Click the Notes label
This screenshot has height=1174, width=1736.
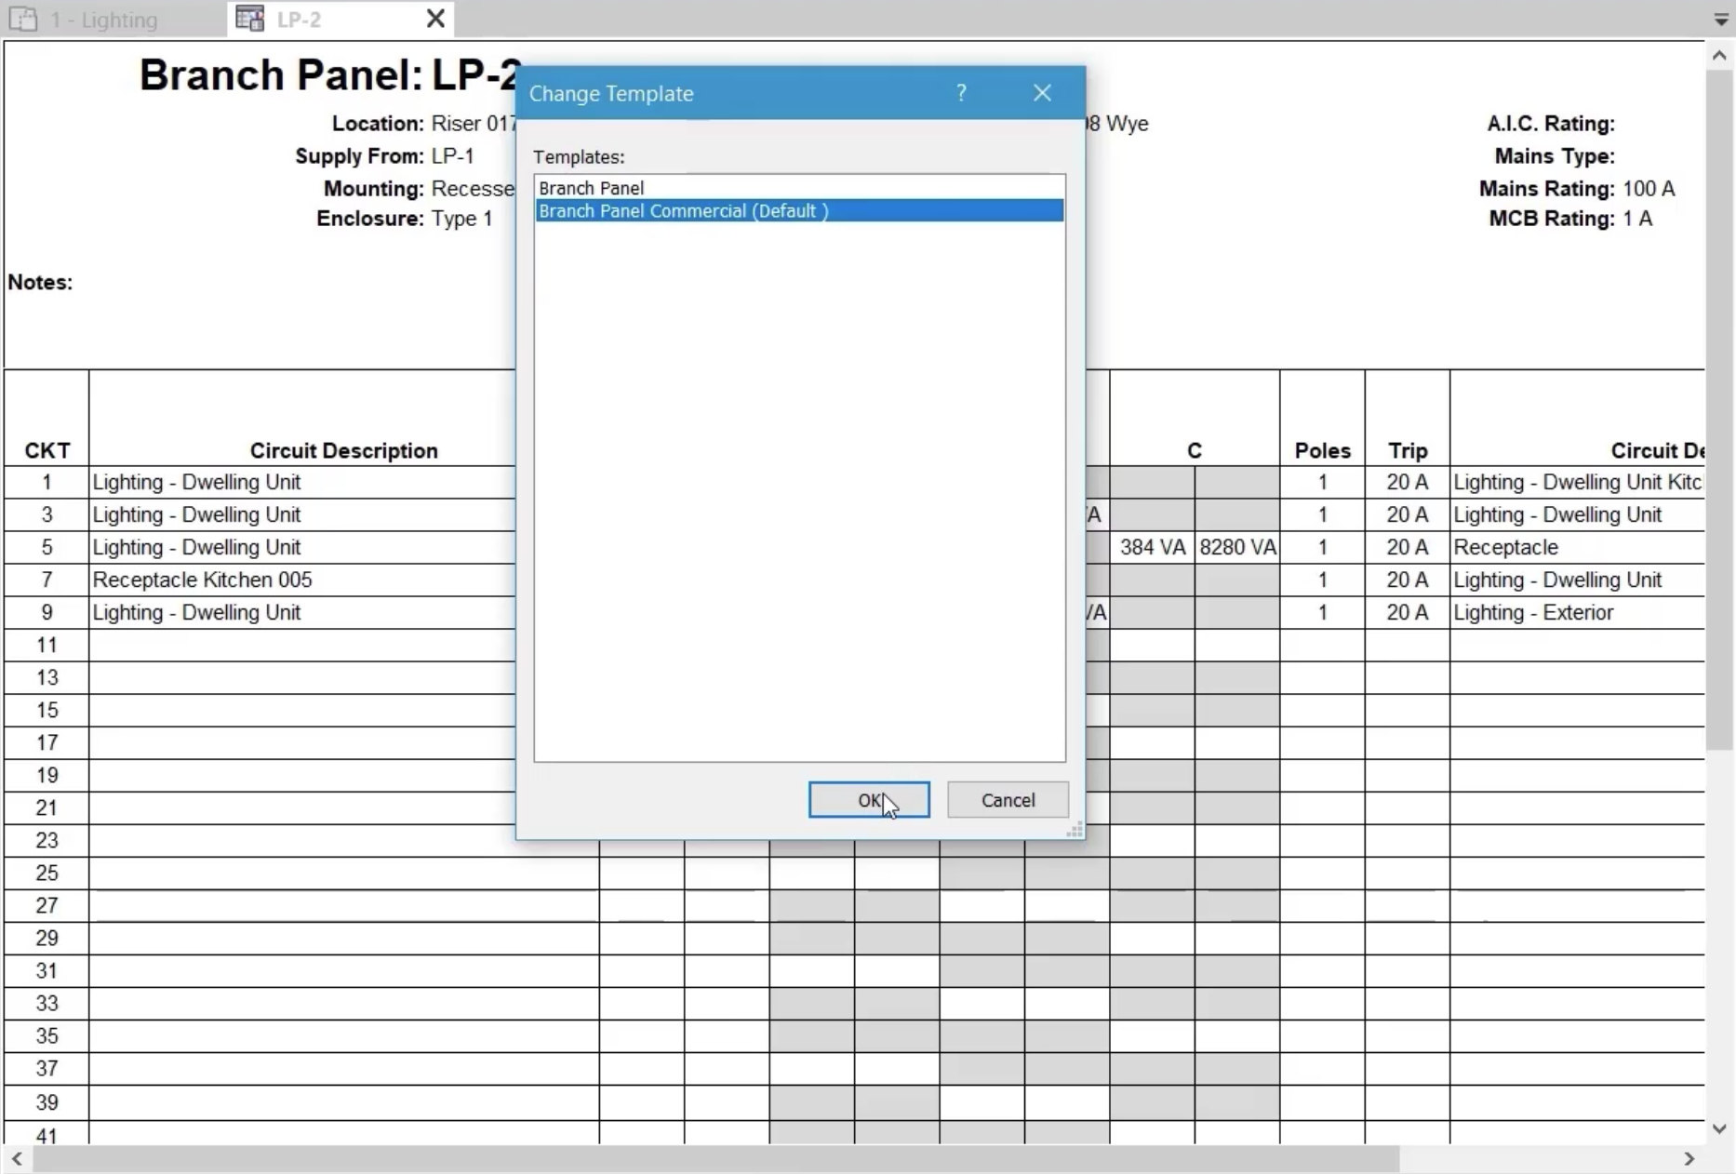pyautogui.click(x=40, y=282)
